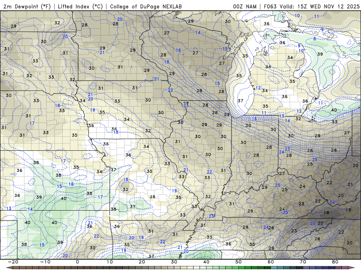Click the 'Lifted Index (°C)' title text
This screenshot has height=270, width=361.
coord(80,6)
